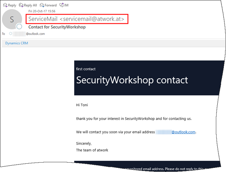Image resolution: width=226 pixels, height=172 pixels.
Task: Click the recipient presence circle beside To
Action: pyautogui.click(x=11, y=33)
